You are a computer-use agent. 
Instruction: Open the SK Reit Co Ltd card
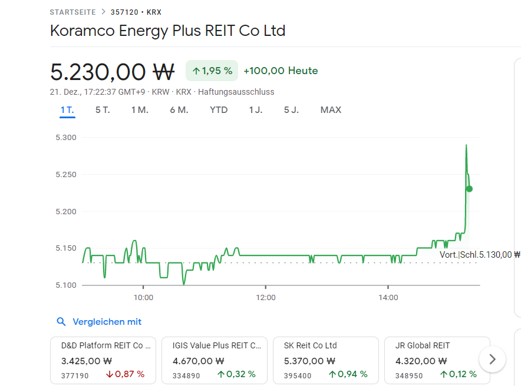325,360
